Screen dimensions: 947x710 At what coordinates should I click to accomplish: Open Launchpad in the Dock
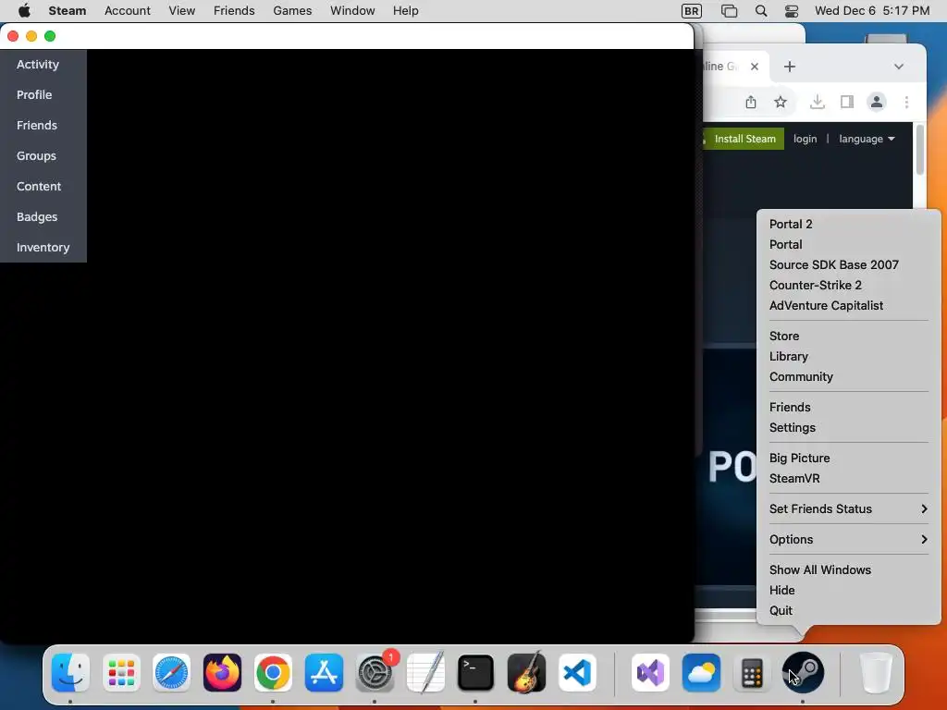[121, 672]
